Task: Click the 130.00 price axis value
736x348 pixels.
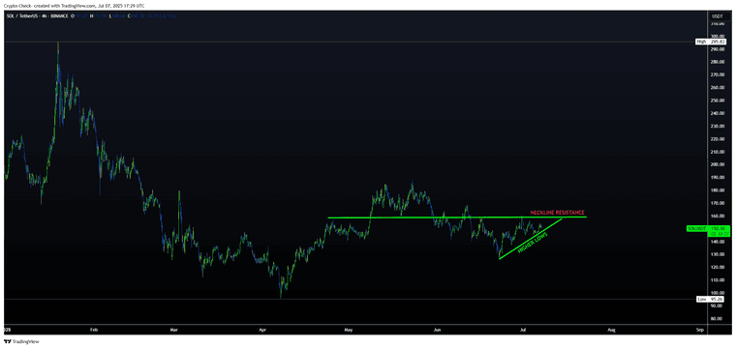Action: 717,255
